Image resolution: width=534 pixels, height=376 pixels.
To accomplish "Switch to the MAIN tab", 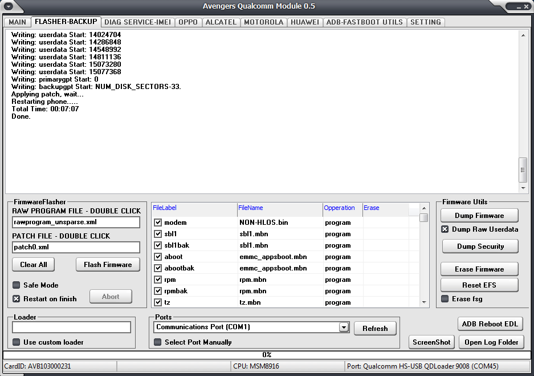I will pos(17,22).
